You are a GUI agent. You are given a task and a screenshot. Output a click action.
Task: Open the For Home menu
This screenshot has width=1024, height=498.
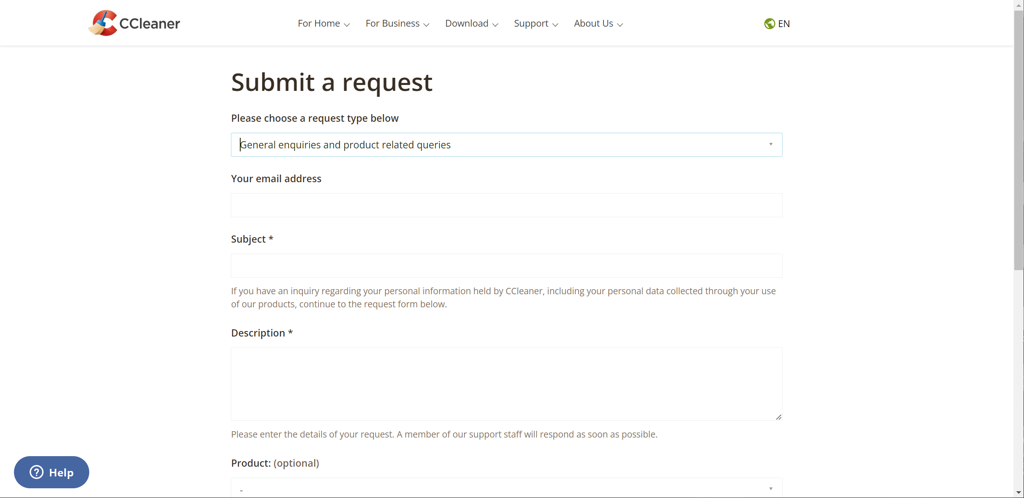(324, 24)
